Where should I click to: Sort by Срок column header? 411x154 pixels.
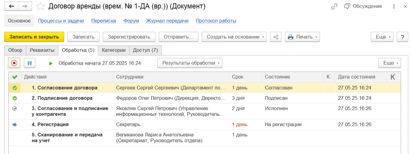(x=245, y=77)
